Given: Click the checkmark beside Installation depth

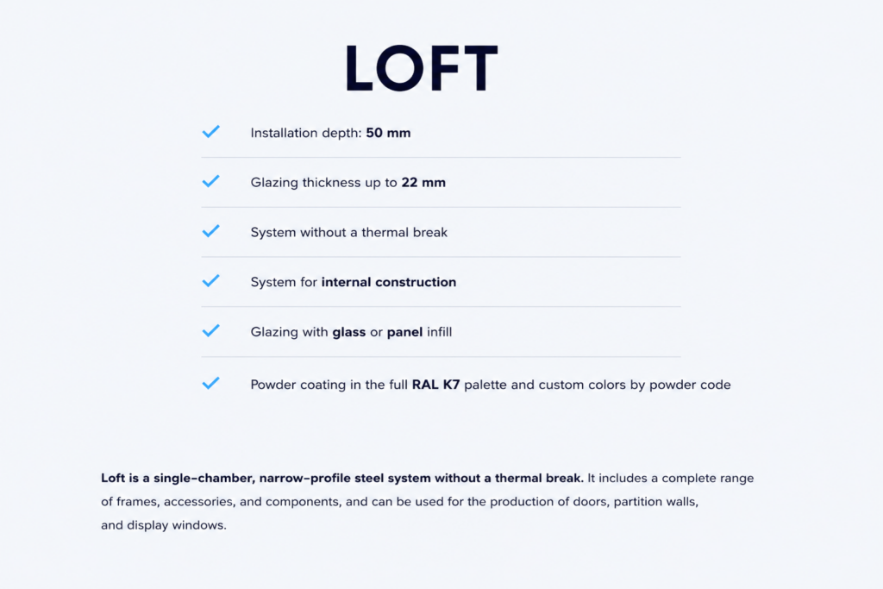Looking at the screenshot, I should (x=210, y=132).
